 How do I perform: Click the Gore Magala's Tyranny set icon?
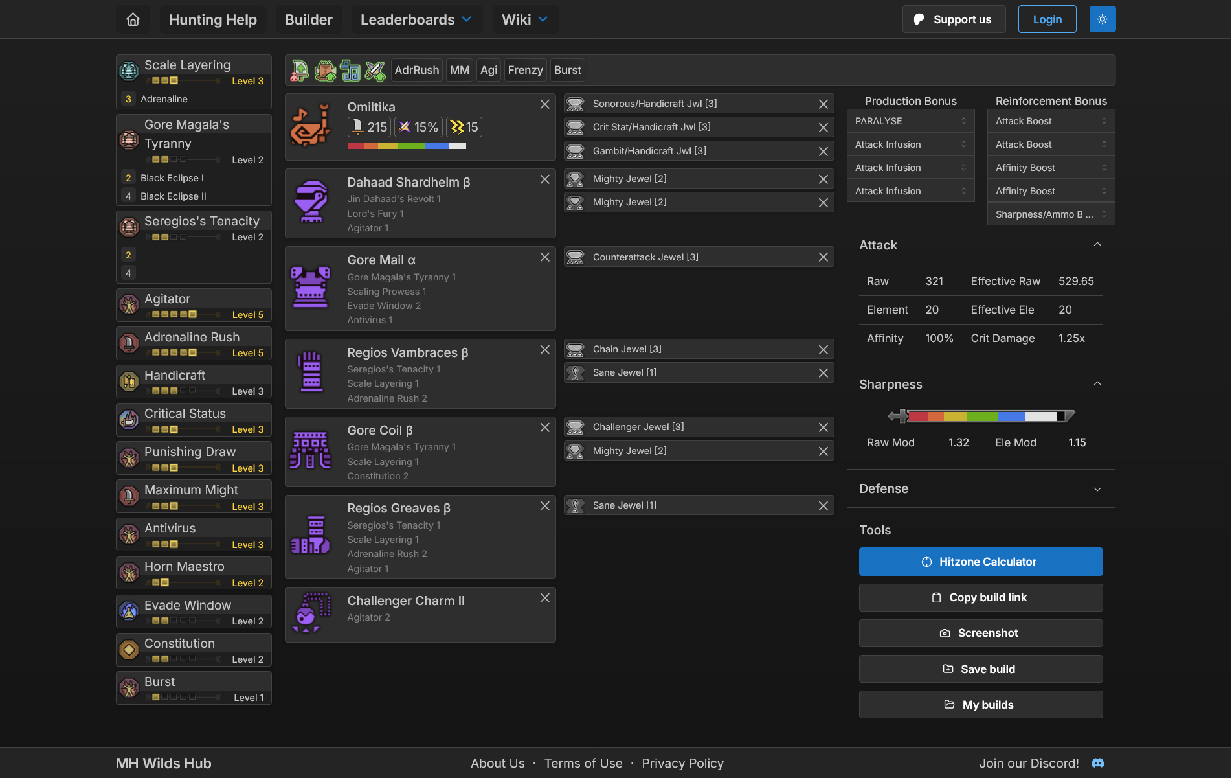click(x=129, y=139)
